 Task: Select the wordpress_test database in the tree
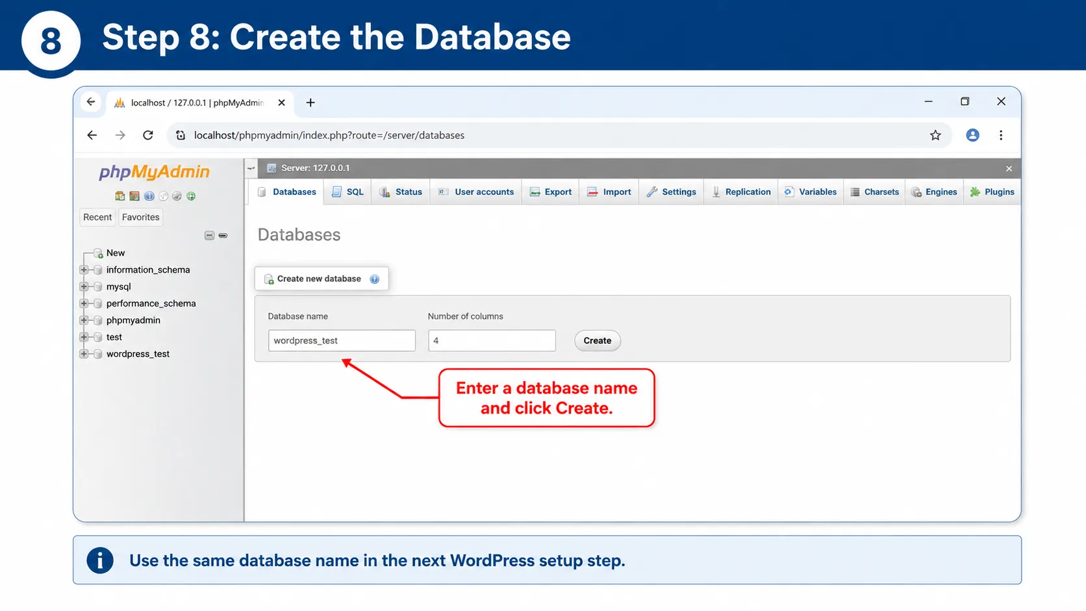coord(138,355)
